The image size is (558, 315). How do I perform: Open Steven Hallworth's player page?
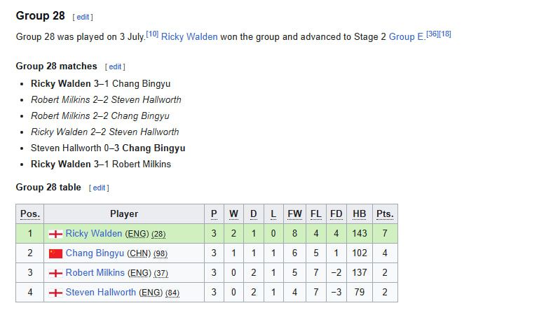point(101,292)
